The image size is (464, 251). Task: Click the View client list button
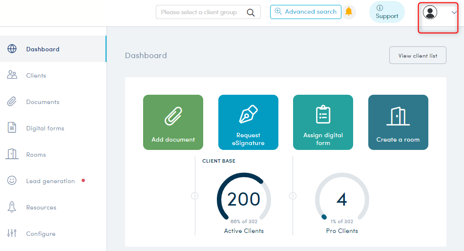[418, 55]
